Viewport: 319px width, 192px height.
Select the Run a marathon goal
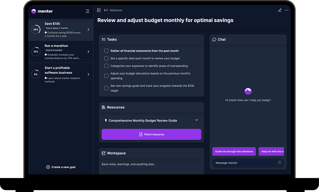tap(61, 52)
